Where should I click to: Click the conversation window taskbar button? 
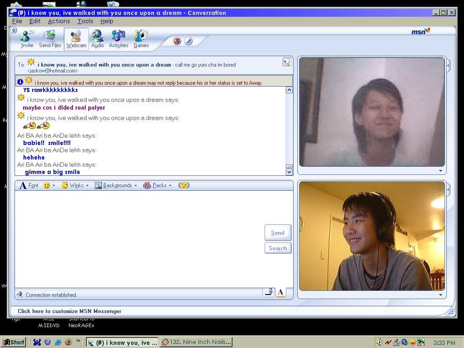122,343
